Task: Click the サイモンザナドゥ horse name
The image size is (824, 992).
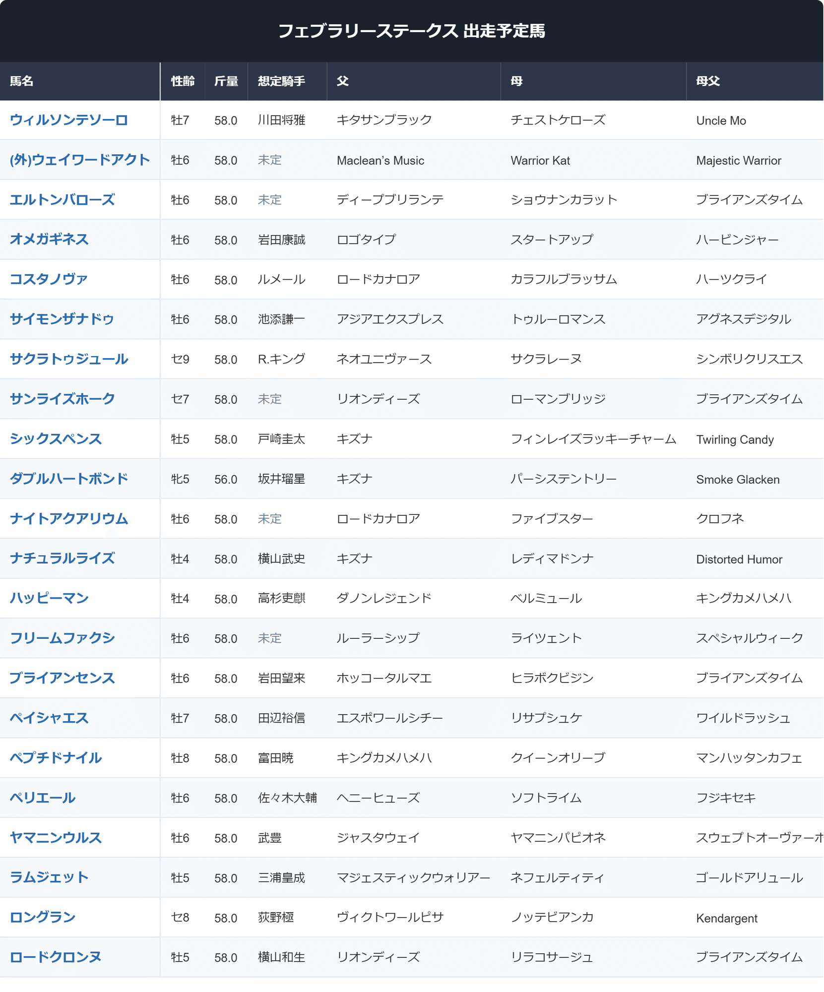Action: 62,319
